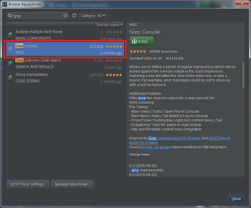Click the 257,855 download count
Viewport: 251px width, 208px height.
point(96,75)
